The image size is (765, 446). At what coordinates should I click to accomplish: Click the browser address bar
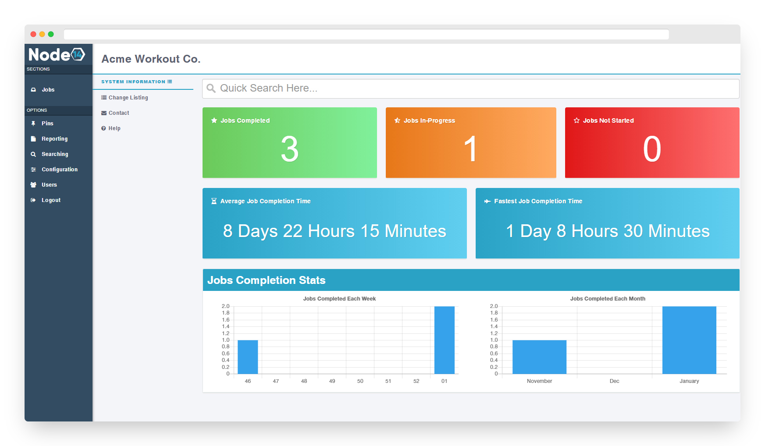366,34
